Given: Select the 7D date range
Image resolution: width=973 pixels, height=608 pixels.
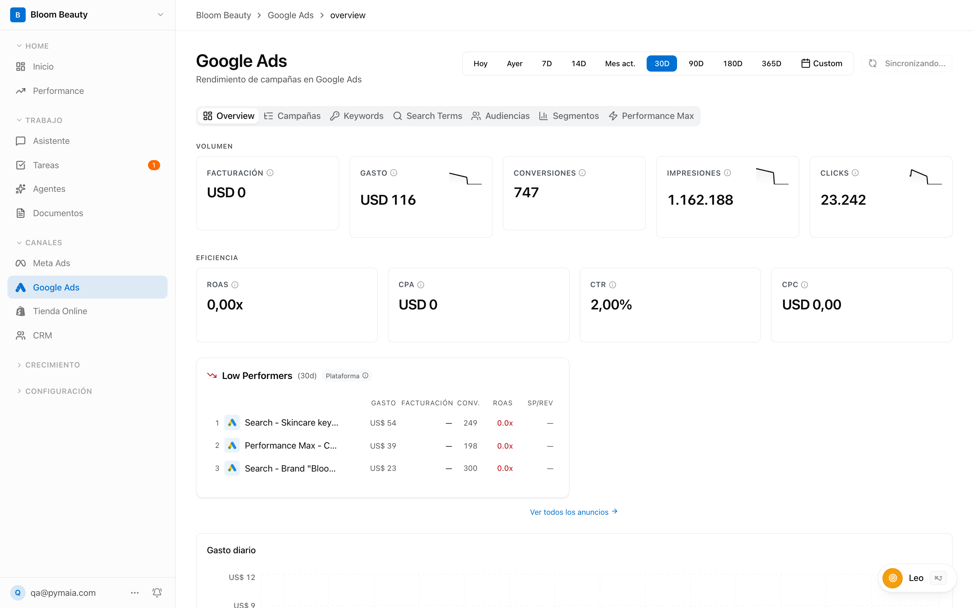Looking at the screenshot, I should (x=547, y=64).
